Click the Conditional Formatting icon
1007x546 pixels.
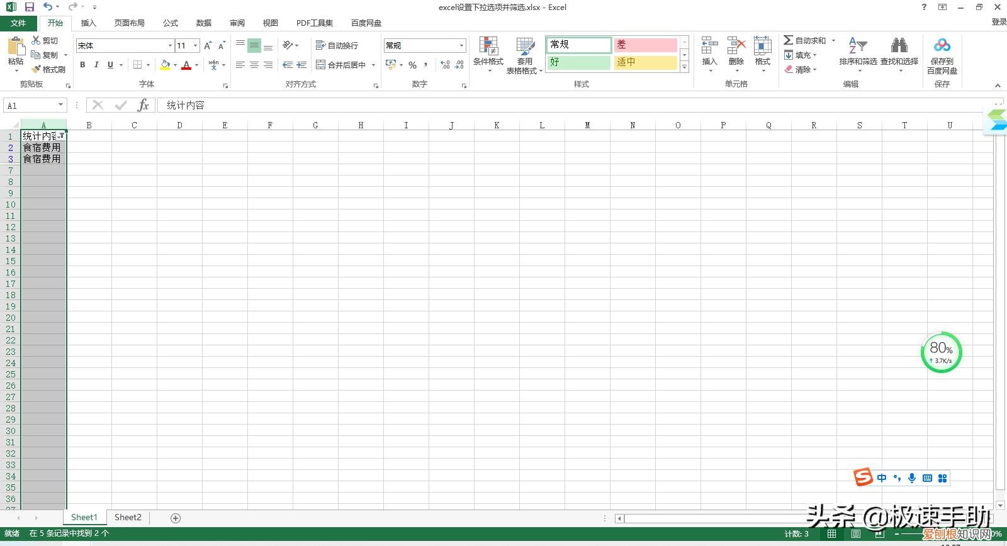click(488, 47)
